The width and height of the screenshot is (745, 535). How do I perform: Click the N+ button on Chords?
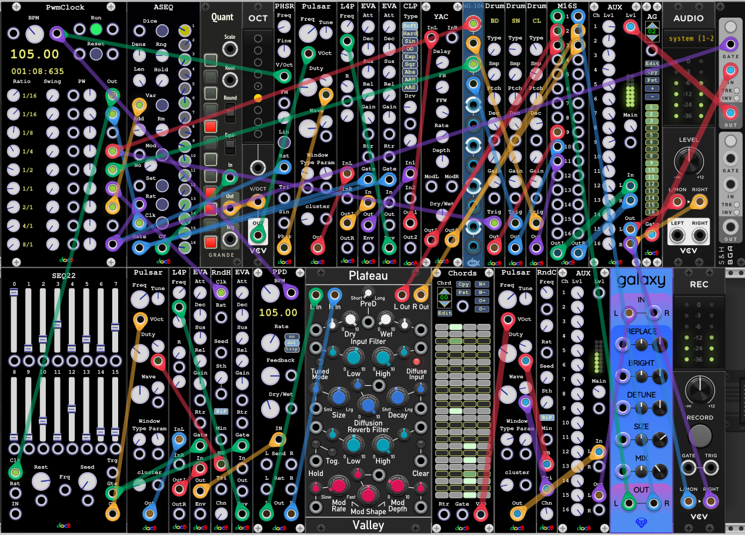point(483,284)
